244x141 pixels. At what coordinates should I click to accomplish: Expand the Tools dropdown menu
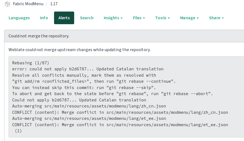click(x=162, y=18)
